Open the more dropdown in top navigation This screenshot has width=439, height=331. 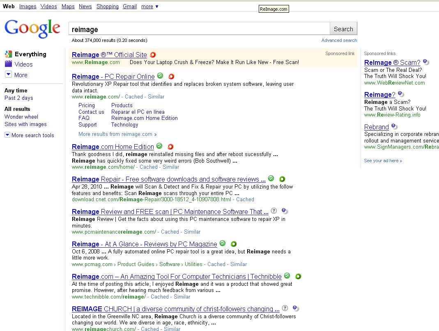150,7
